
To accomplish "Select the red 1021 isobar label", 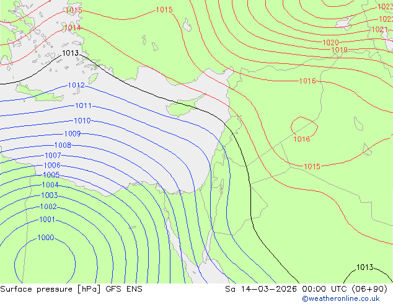I will pos(380,30).
